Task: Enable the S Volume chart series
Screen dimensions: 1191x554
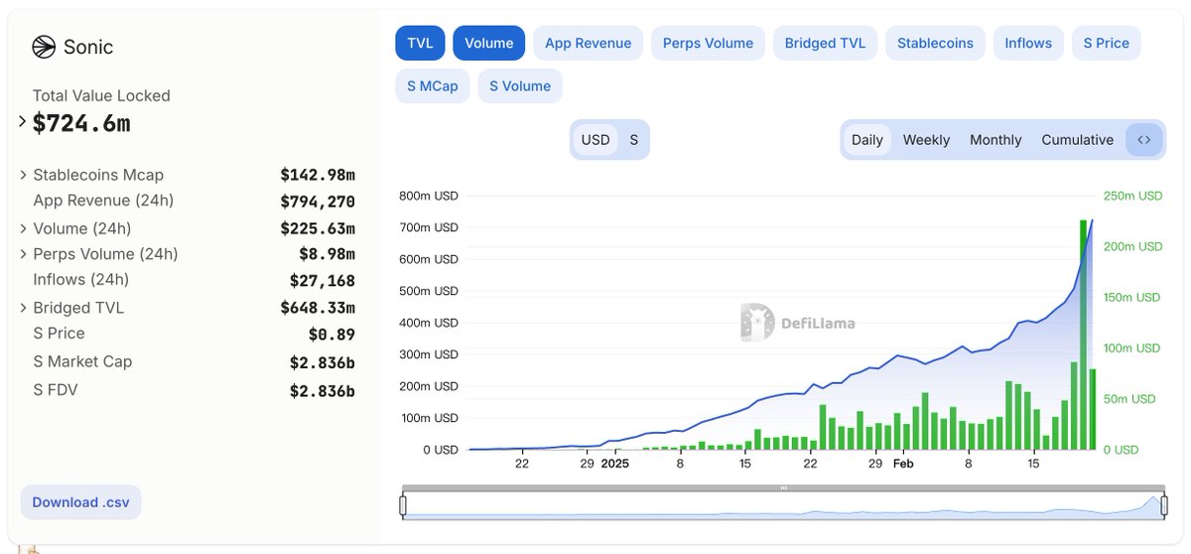Action: [520, 85]
